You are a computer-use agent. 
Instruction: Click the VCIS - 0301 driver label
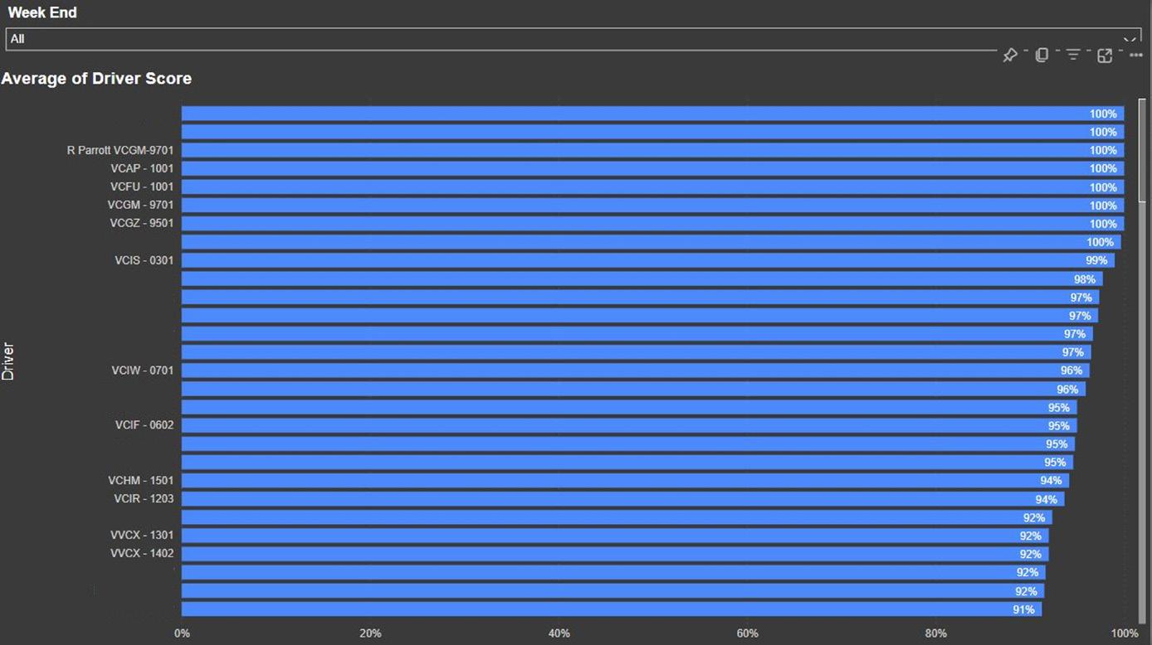click(144, 260)
